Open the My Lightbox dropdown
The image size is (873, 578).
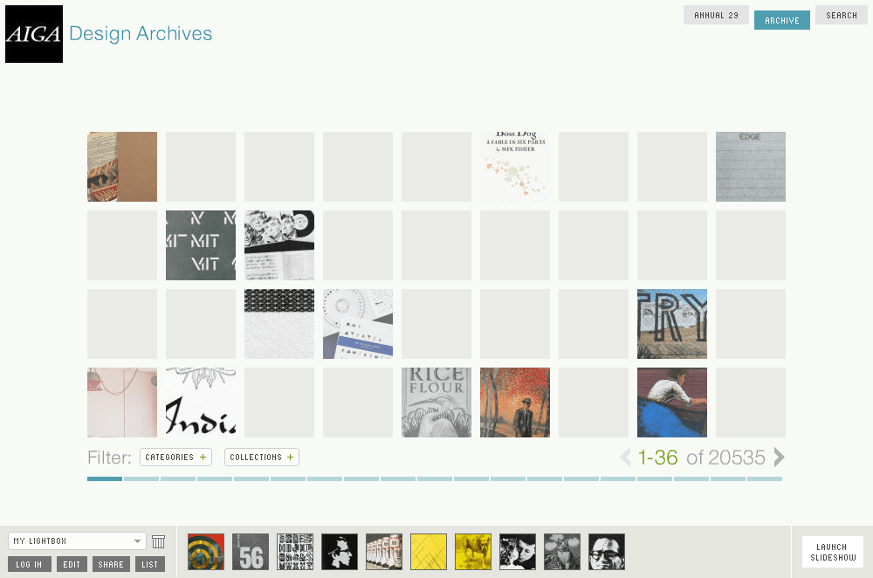[x=77, y=540]
